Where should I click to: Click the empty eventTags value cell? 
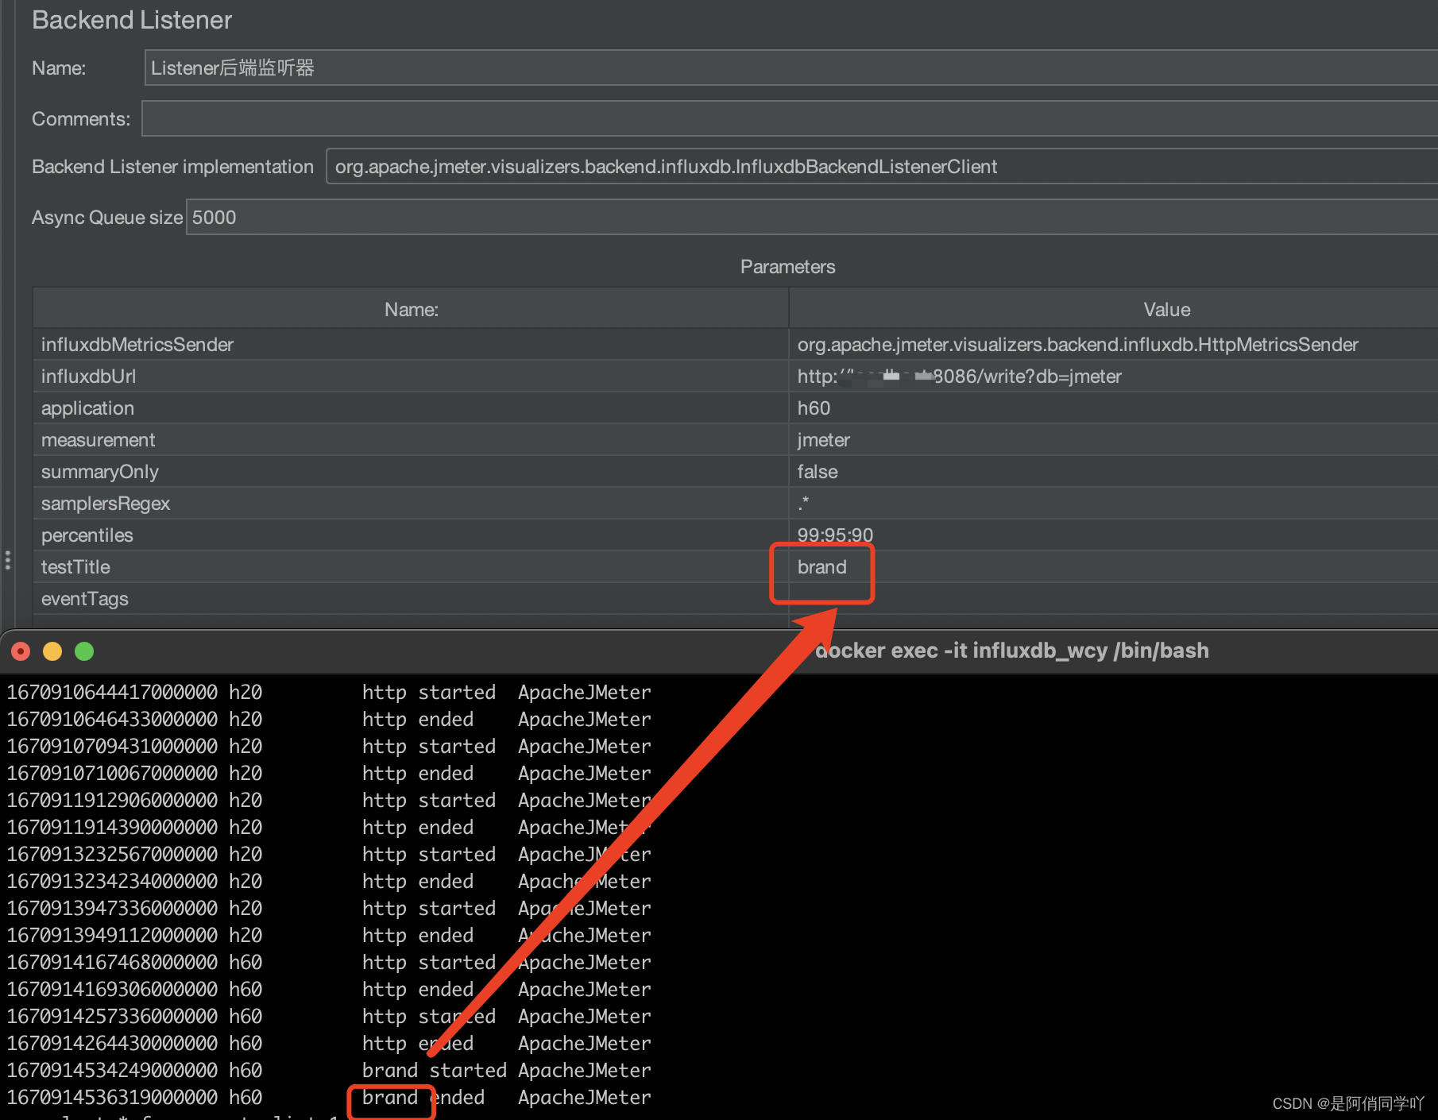[x=1113, y=598]
